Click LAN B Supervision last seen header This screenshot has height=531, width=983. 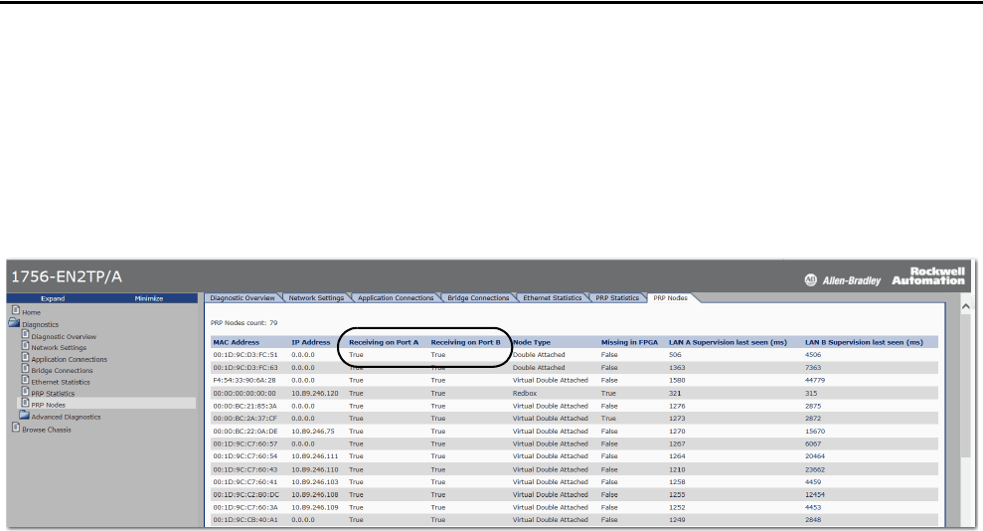864,342
